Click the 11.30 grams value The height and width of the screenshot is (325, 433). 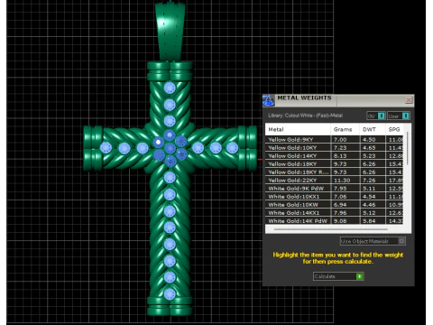pos(342,181)
